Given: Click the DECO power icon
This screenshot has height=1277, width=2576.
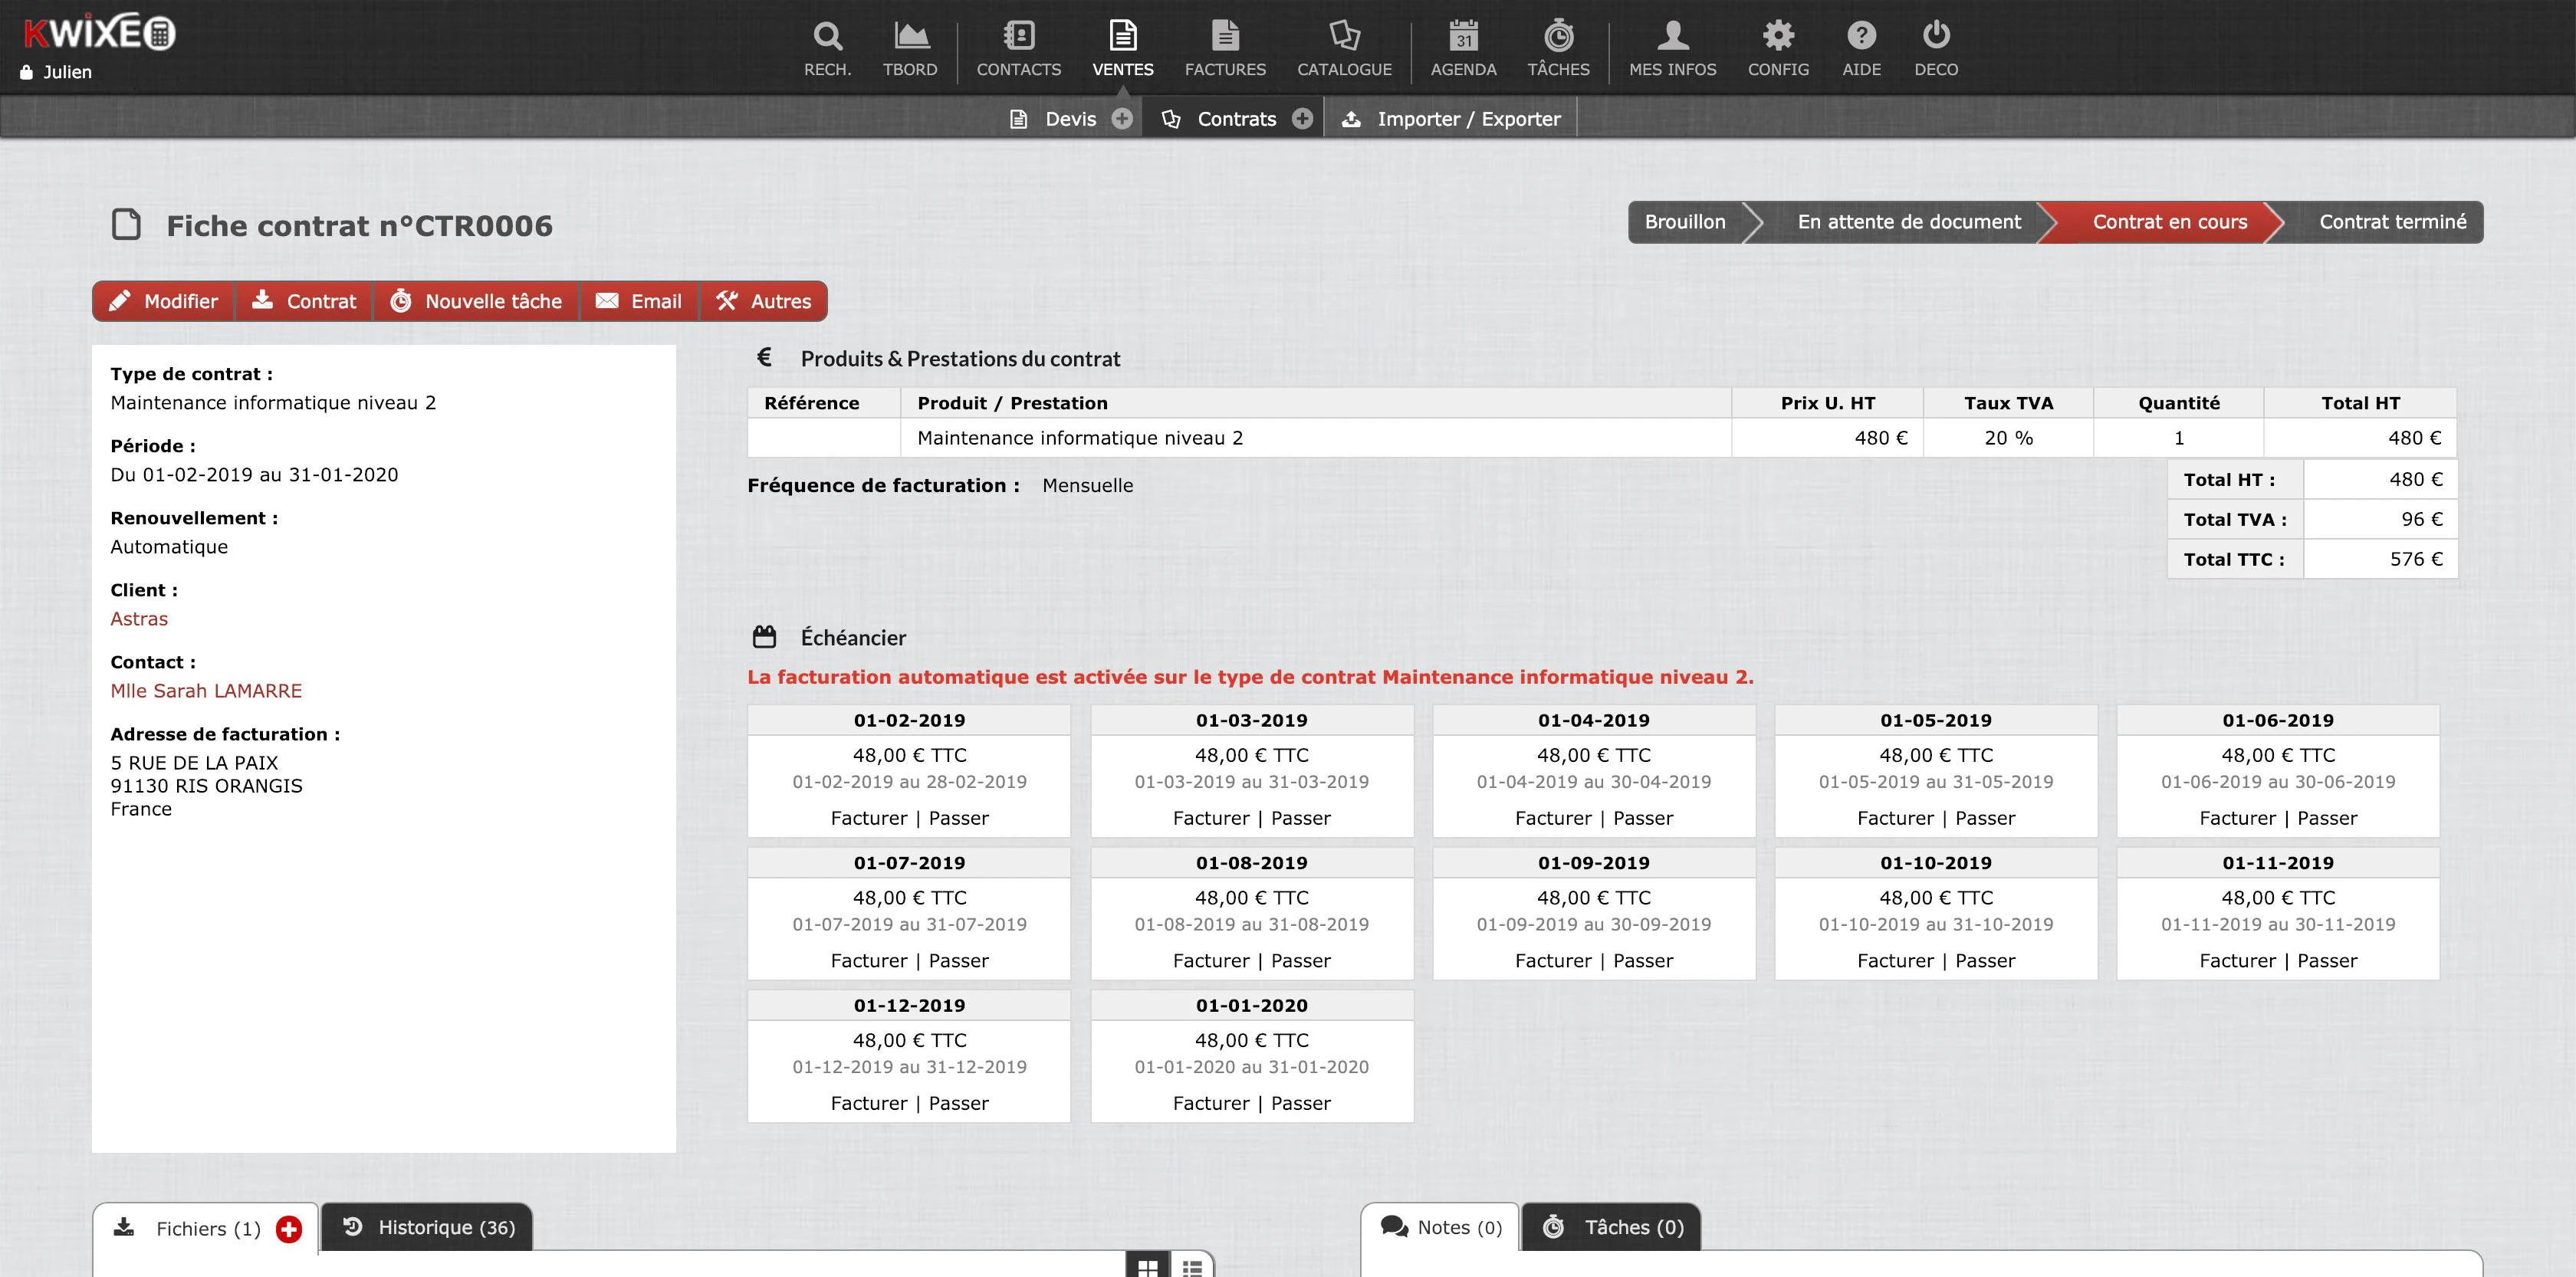Looking at the screenshot, I should click(1936, 36).
